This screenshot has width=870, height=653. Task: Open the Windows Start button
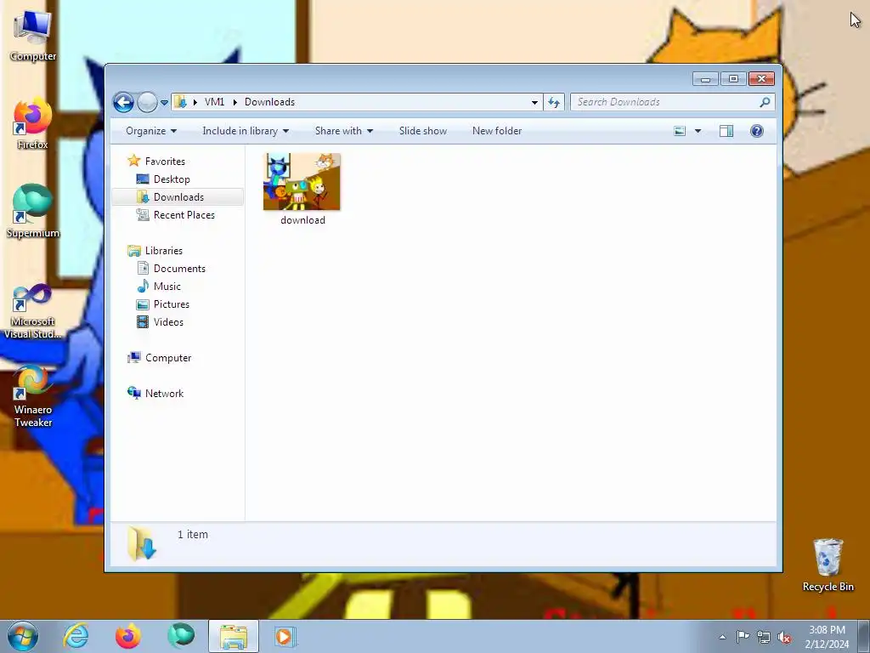pyautogui.click(x=23, y=636)
